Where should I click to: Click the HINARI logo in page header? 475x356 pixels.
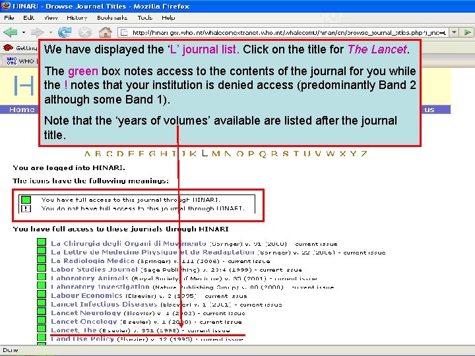[x=24, y=86]
